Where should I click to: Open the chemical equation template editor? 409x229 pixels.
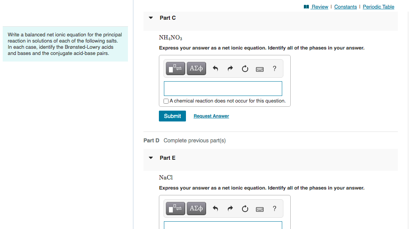click(175, 68)
